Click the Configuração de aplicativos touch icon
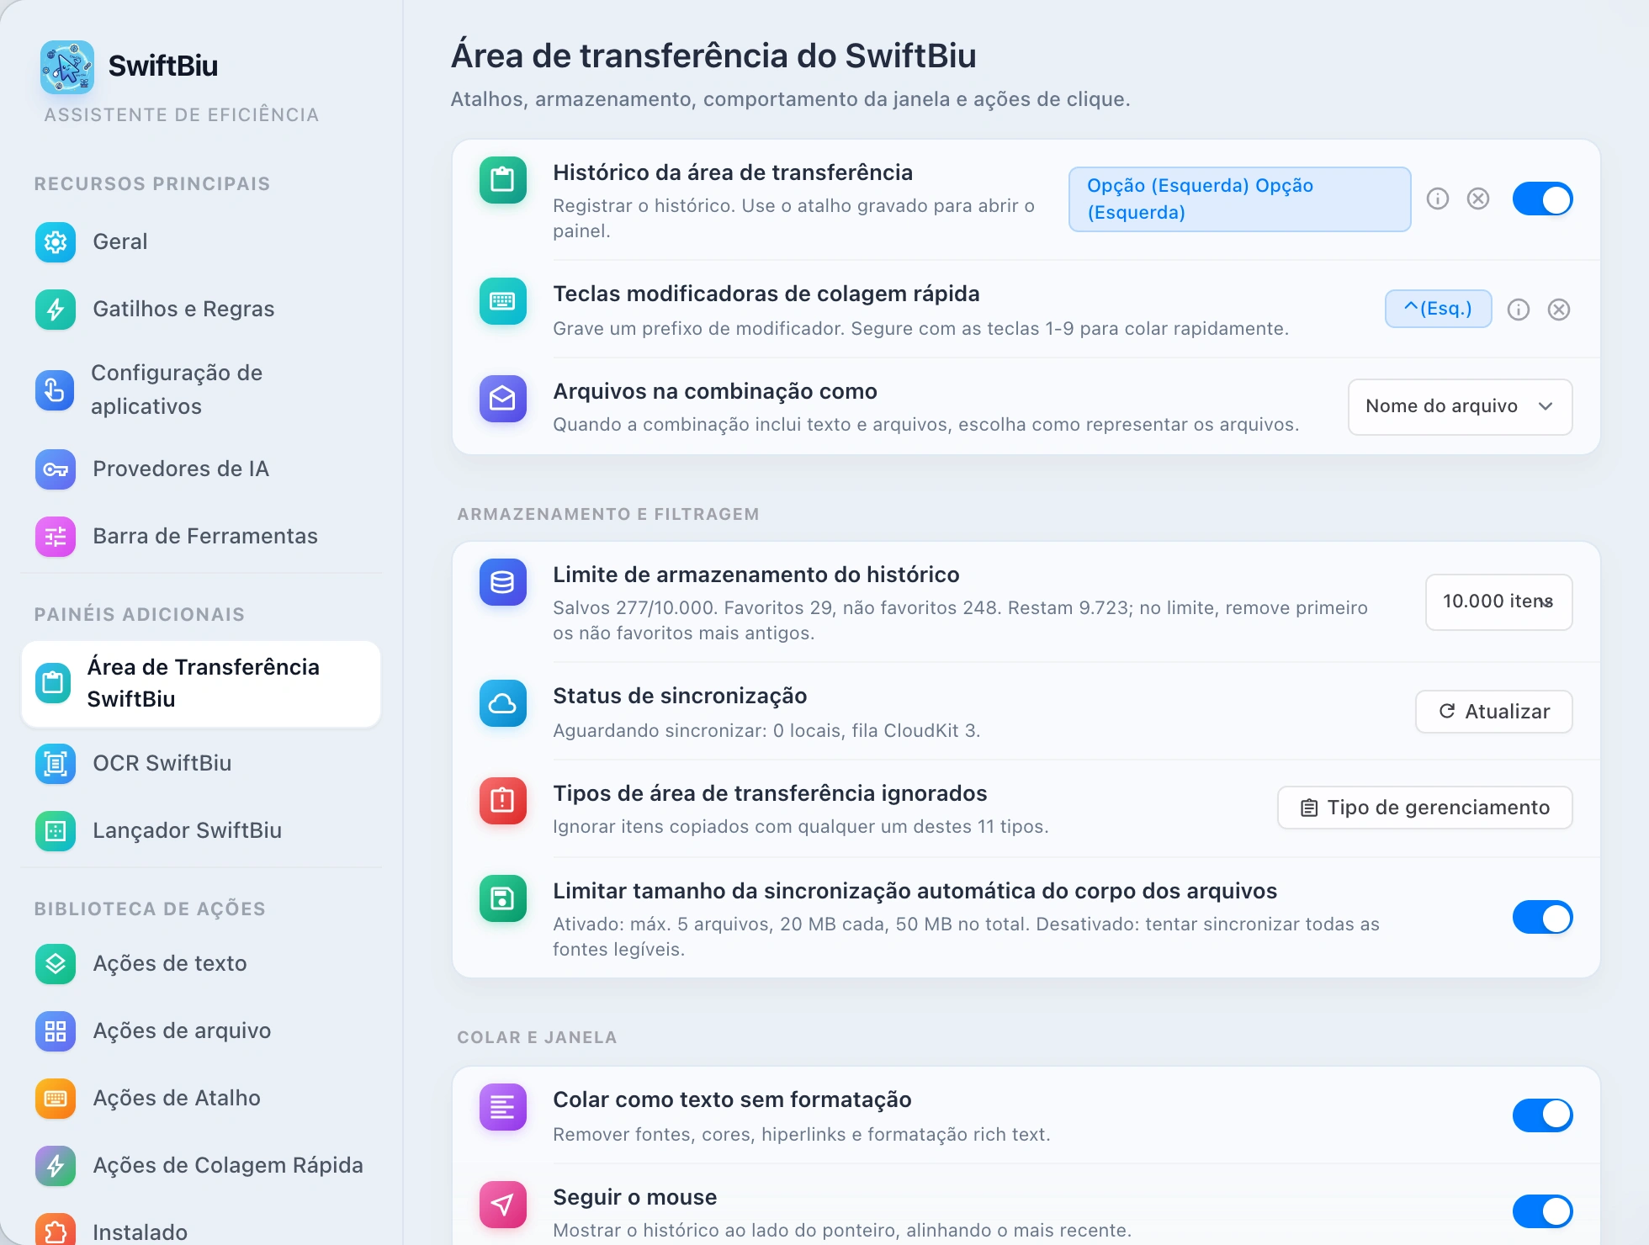Screen dimensions: 1649x1245 pos(56,390)
